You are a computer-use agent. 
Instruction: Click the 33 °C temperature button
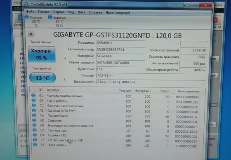pos(42,78)
